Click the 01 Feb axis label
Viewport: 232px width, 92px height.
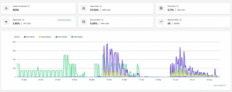click(x=109, y=80)
